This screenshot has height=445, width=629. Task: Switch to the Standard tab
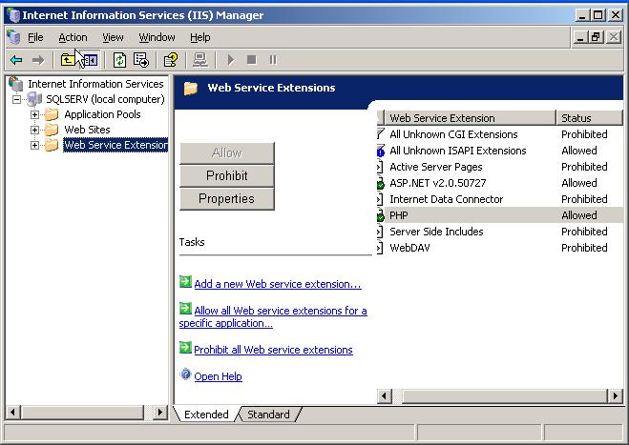pyautogui.click(x=268, y=415)
